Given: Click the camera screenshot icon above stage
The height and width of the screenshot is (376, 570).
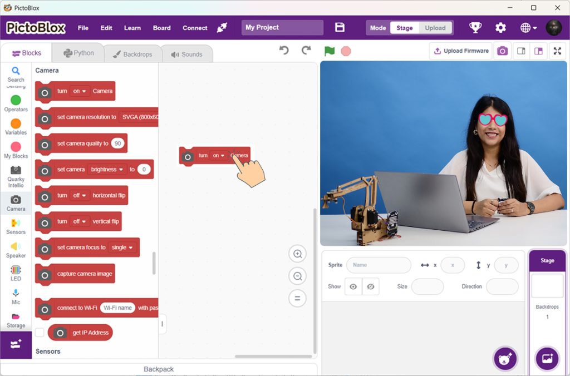Looking at the screenshot, I should click(x=502, y=51).
